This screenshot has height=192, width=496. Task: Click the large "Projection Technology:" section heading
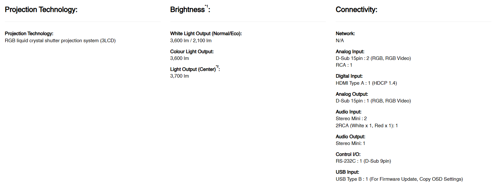[41, 10]
